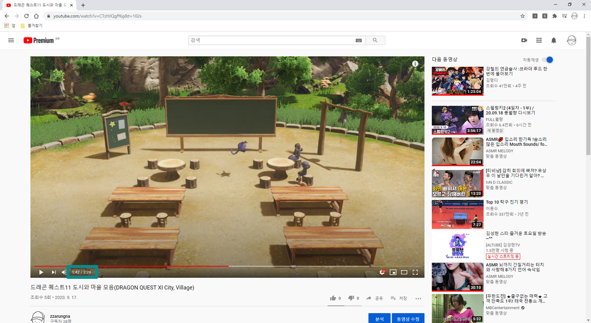Show the video info card icon
591x323 pixels.
[x=415, y=64]
